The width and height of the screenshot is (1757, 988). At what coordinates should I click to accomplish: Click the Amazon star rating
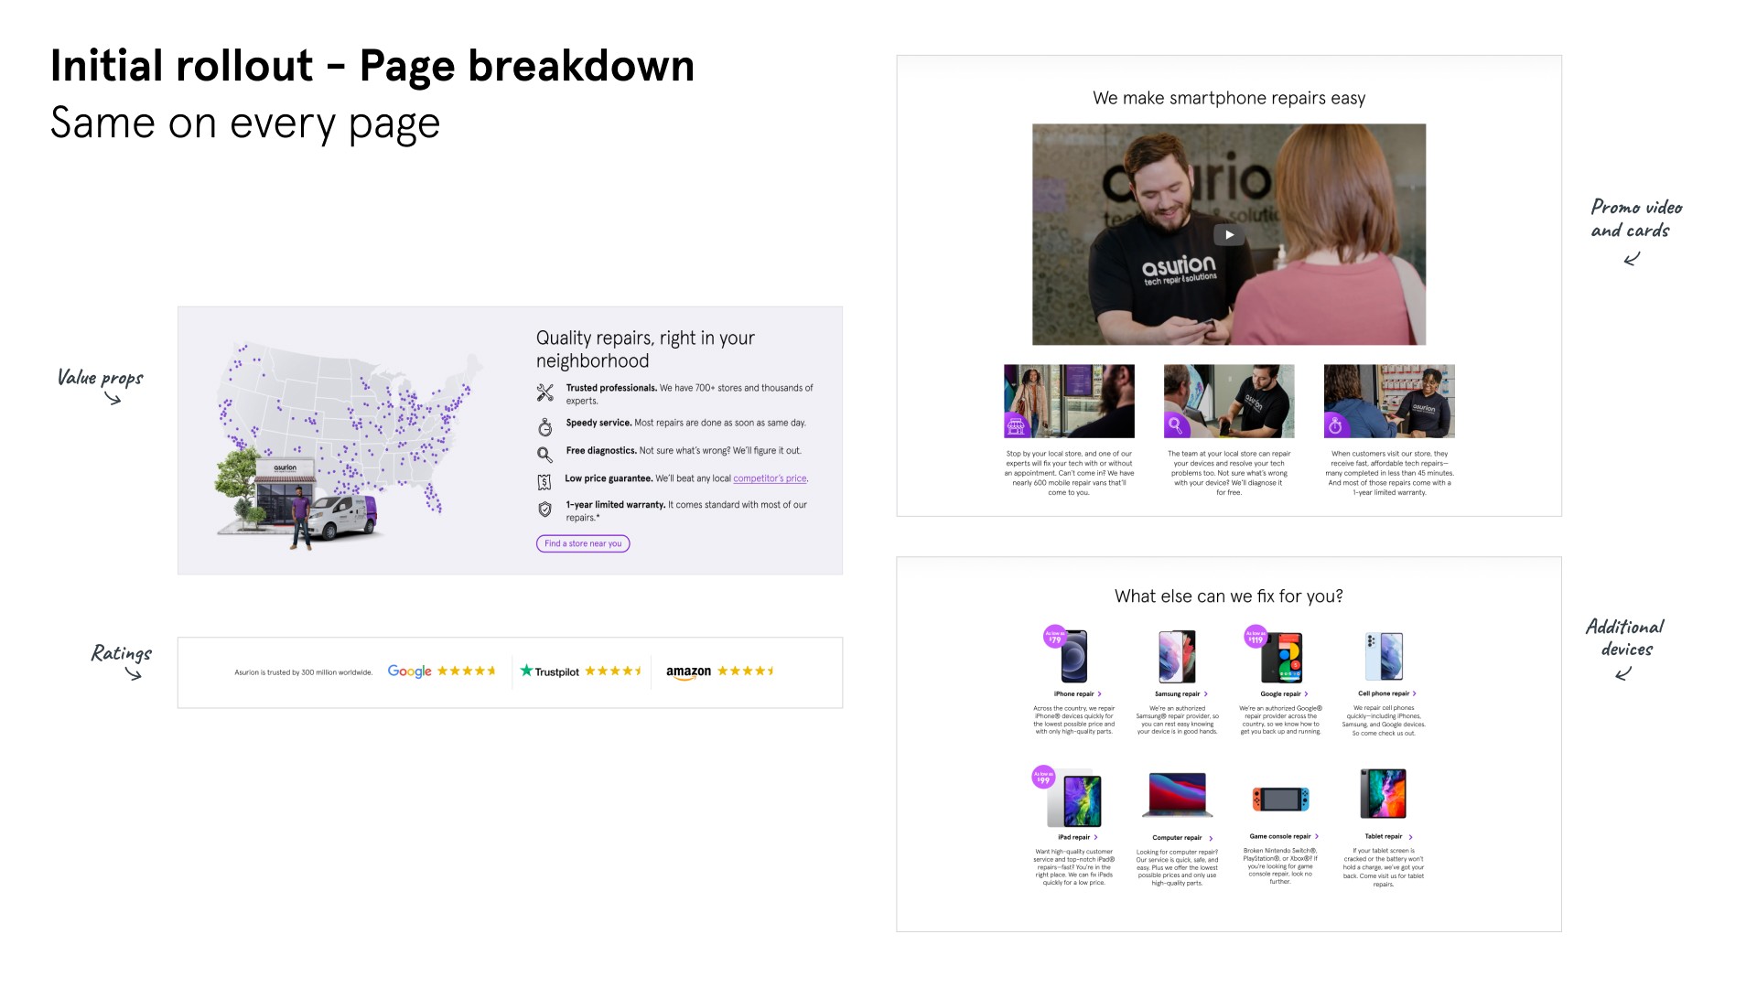(747, 671)
